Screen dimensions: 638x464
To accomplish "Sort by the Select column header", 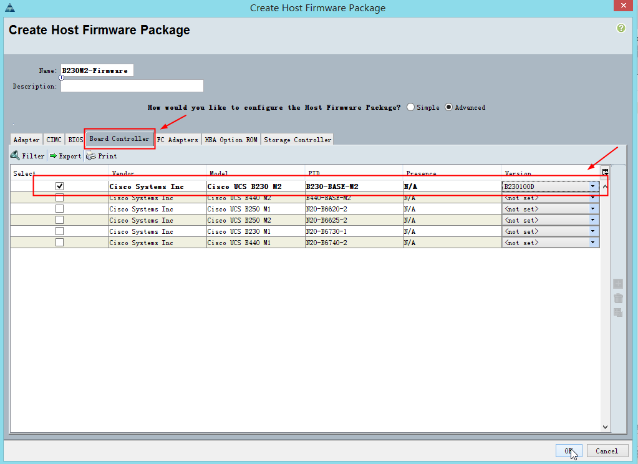I will [59, 173].
